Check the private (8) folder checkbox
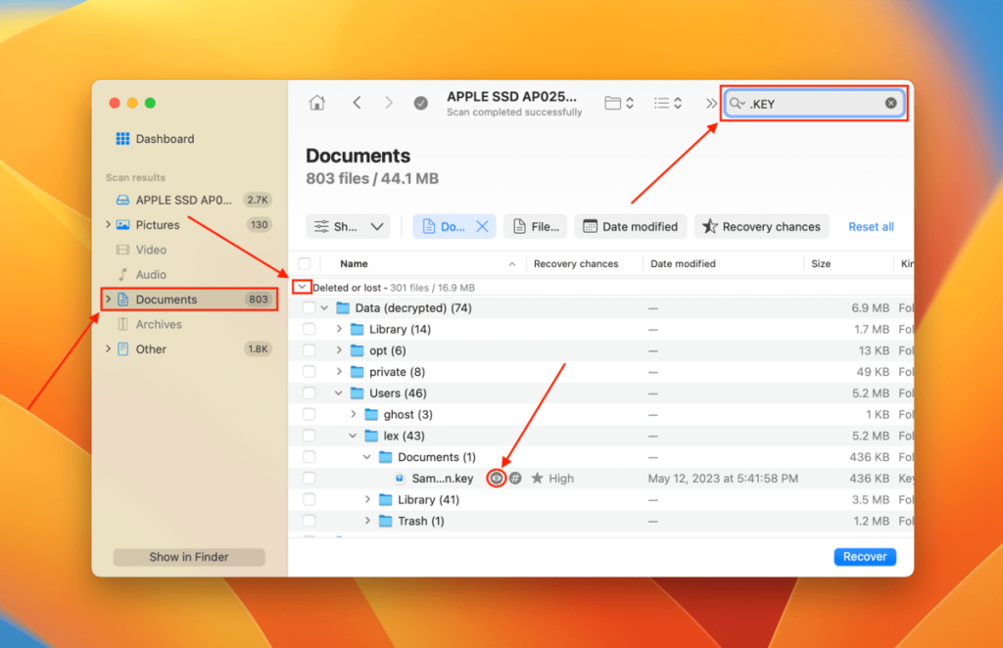This screenshot has width=1003, height=648. (x=309, y=372)
